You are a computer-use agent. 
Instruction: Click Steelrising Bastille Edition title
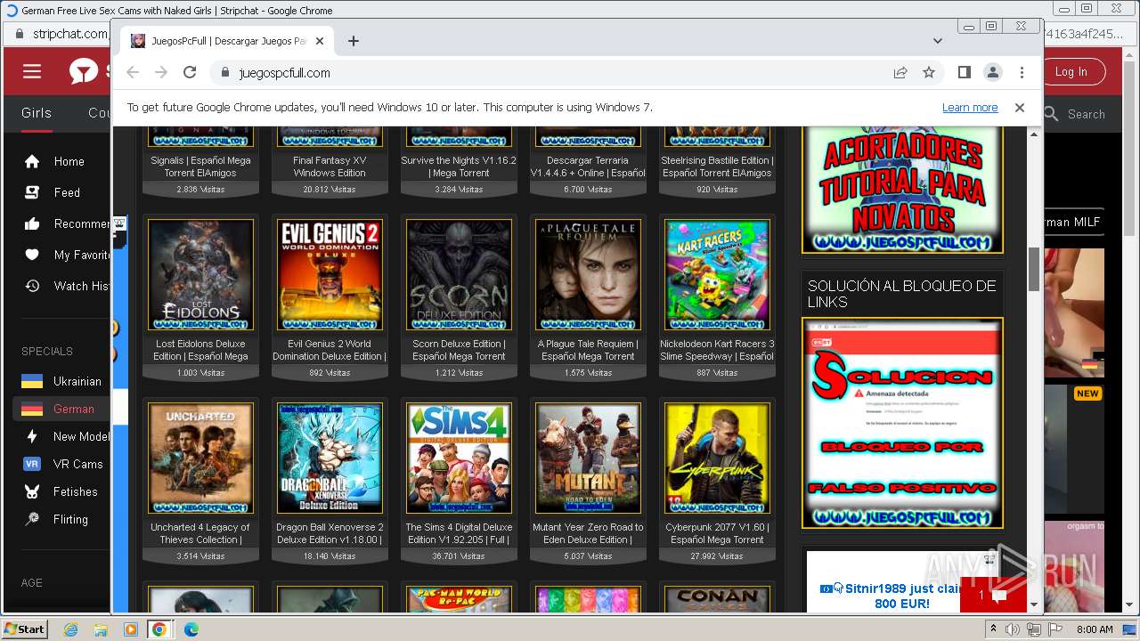717,166
